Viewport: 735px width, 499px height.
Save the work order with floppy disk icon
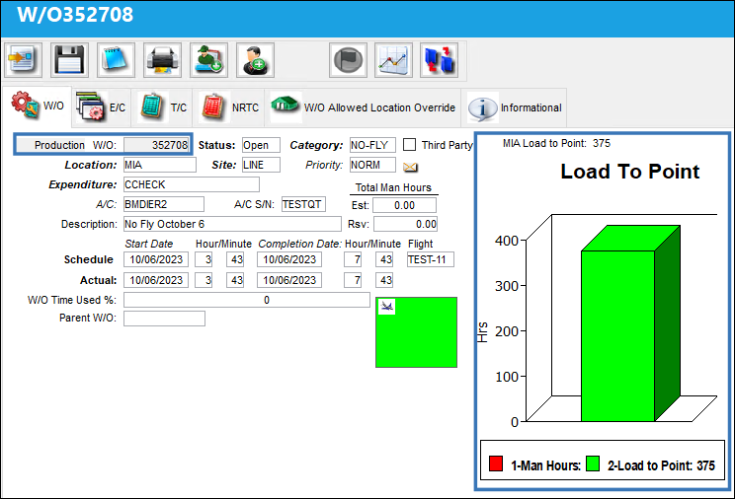pyautogui.click(x=69, y=60)
